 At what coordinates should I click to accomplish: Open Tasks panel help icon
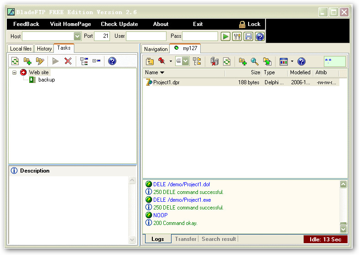click(x=112, y=61)
